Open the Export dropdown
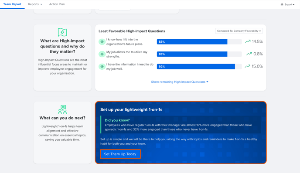The width and height of the screenshot is (300, 173). coord(287,4)
